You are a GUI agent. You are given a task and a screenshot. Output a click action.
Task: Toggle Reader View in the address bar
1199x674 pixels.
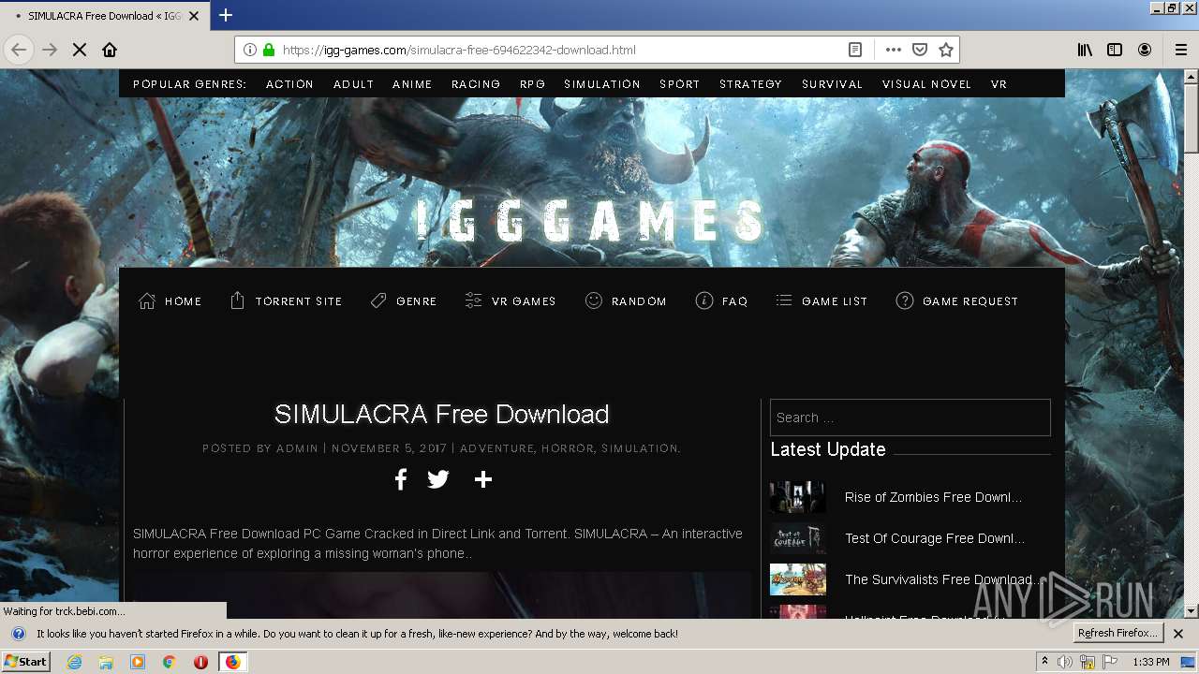(855, 50)
